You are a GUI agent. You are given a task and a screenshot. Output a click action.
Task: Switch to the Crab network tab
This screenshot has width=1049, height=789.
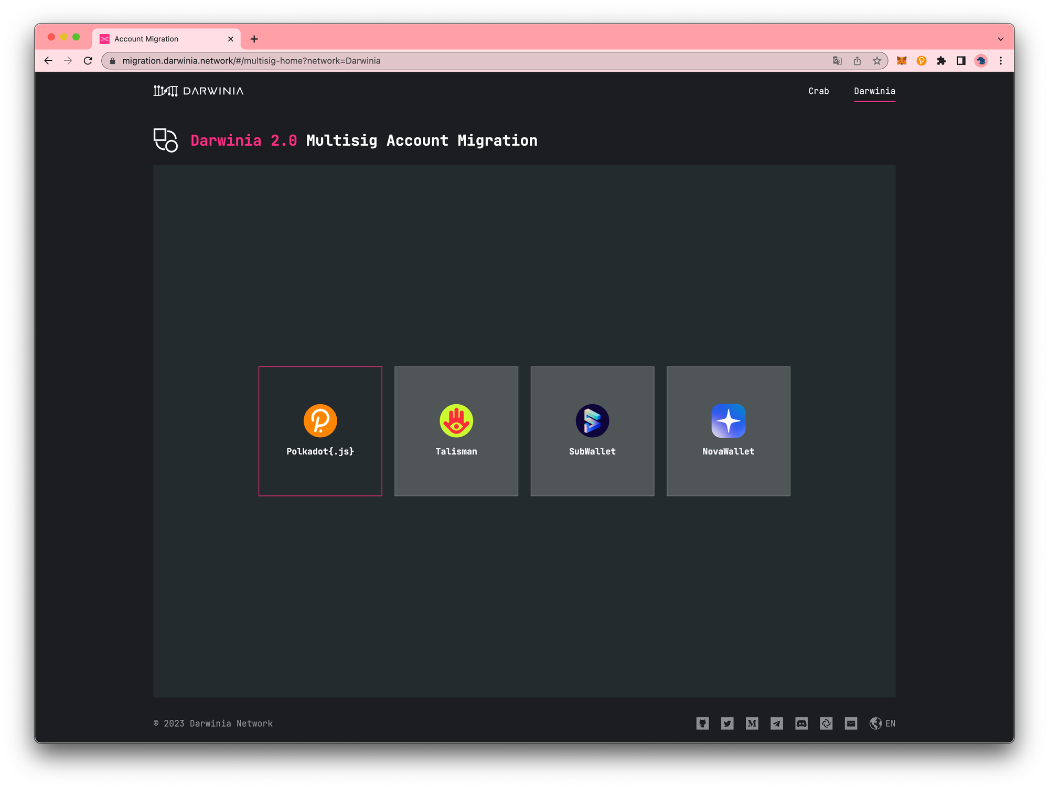tap(818, 91)
